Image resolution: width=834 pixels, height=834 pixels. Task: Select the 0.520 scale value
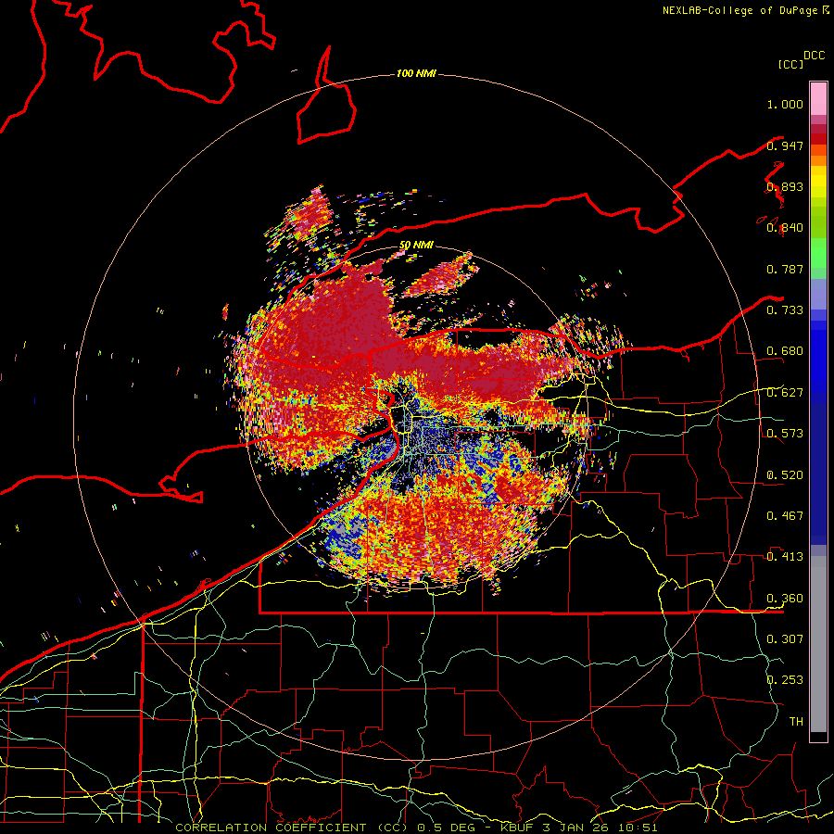(785, 474)
